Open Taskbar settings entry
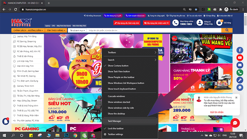 (130, 134)
